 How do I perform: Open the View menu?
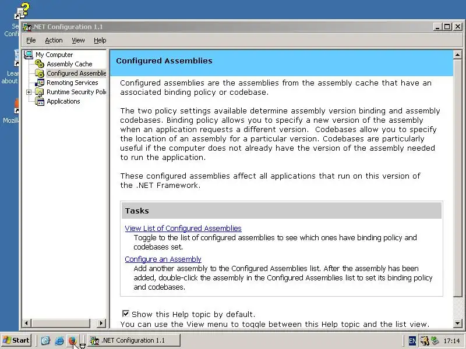[x=78, y=40]
